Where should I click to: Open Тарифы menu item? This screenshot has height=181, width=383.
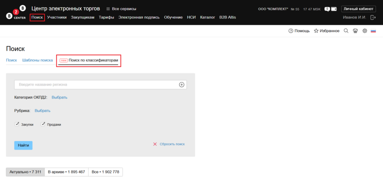tap(106, 17)
